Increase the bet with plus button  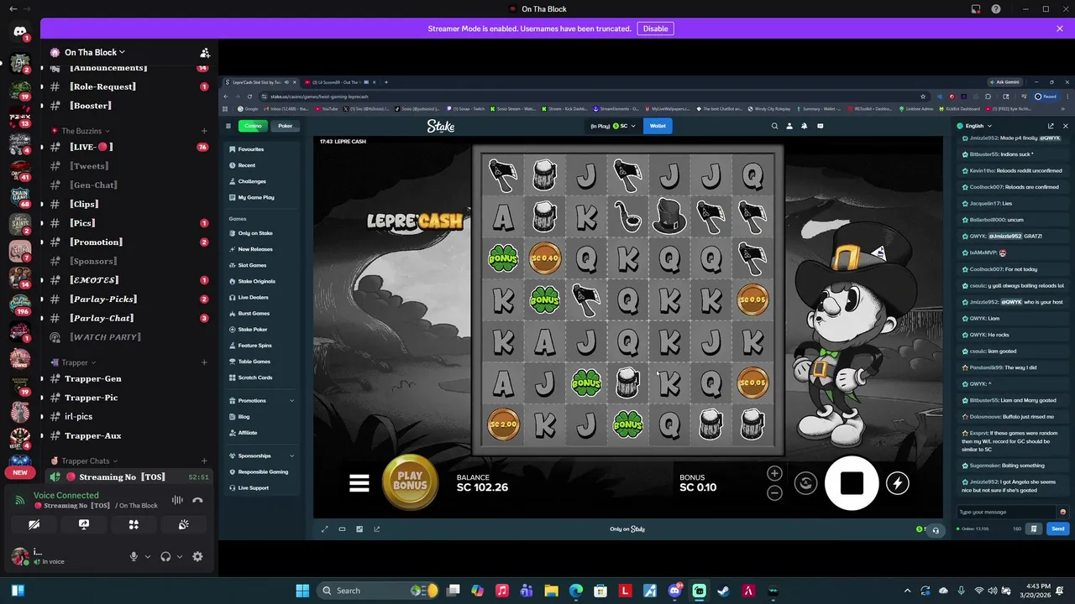point(774,473)
